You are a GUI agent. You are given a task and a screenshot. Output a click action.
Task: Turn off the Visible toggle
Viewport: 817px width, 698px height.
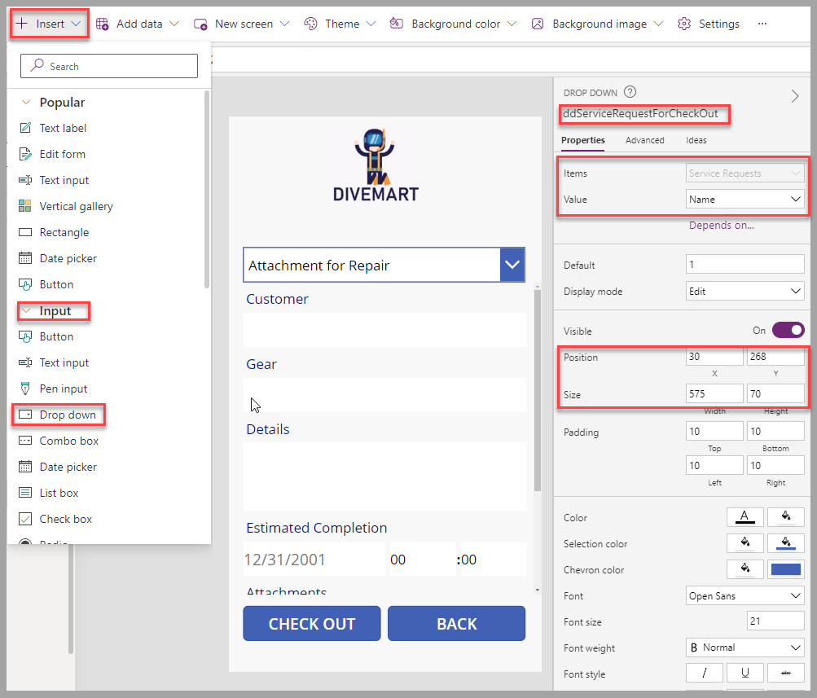pos(786,331)
